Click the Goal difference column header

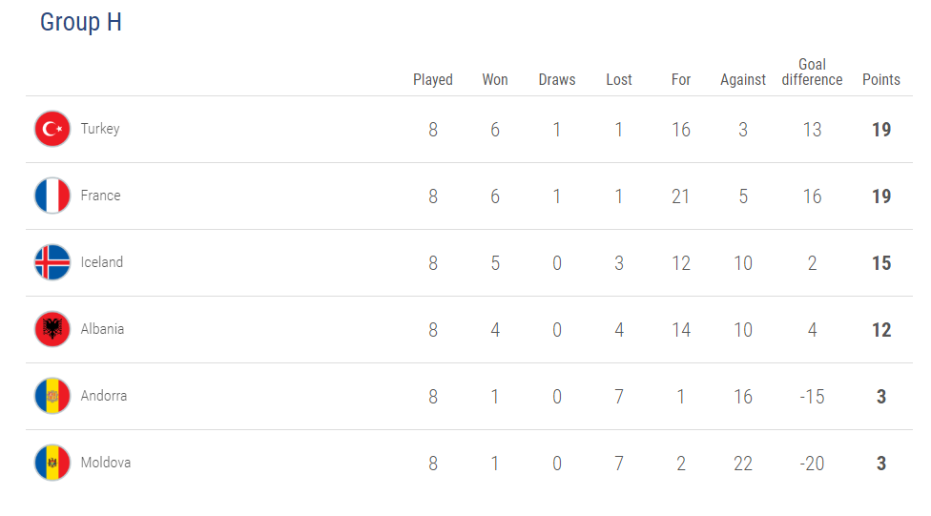(x=812, y=72)
